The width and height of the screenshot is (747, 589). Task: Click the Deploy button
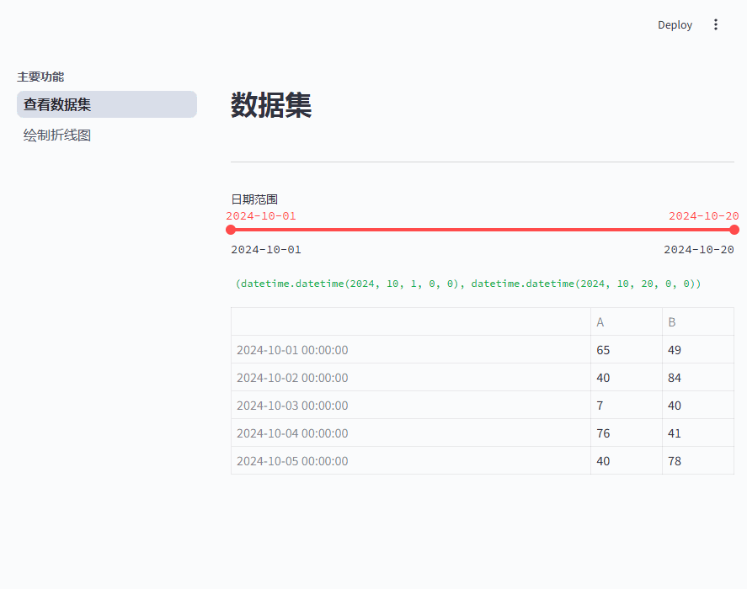tap(675, 24)
